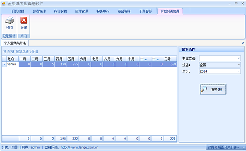Click the 搜索条件 panel header
The image size is (246, 151).
(211, 50)
